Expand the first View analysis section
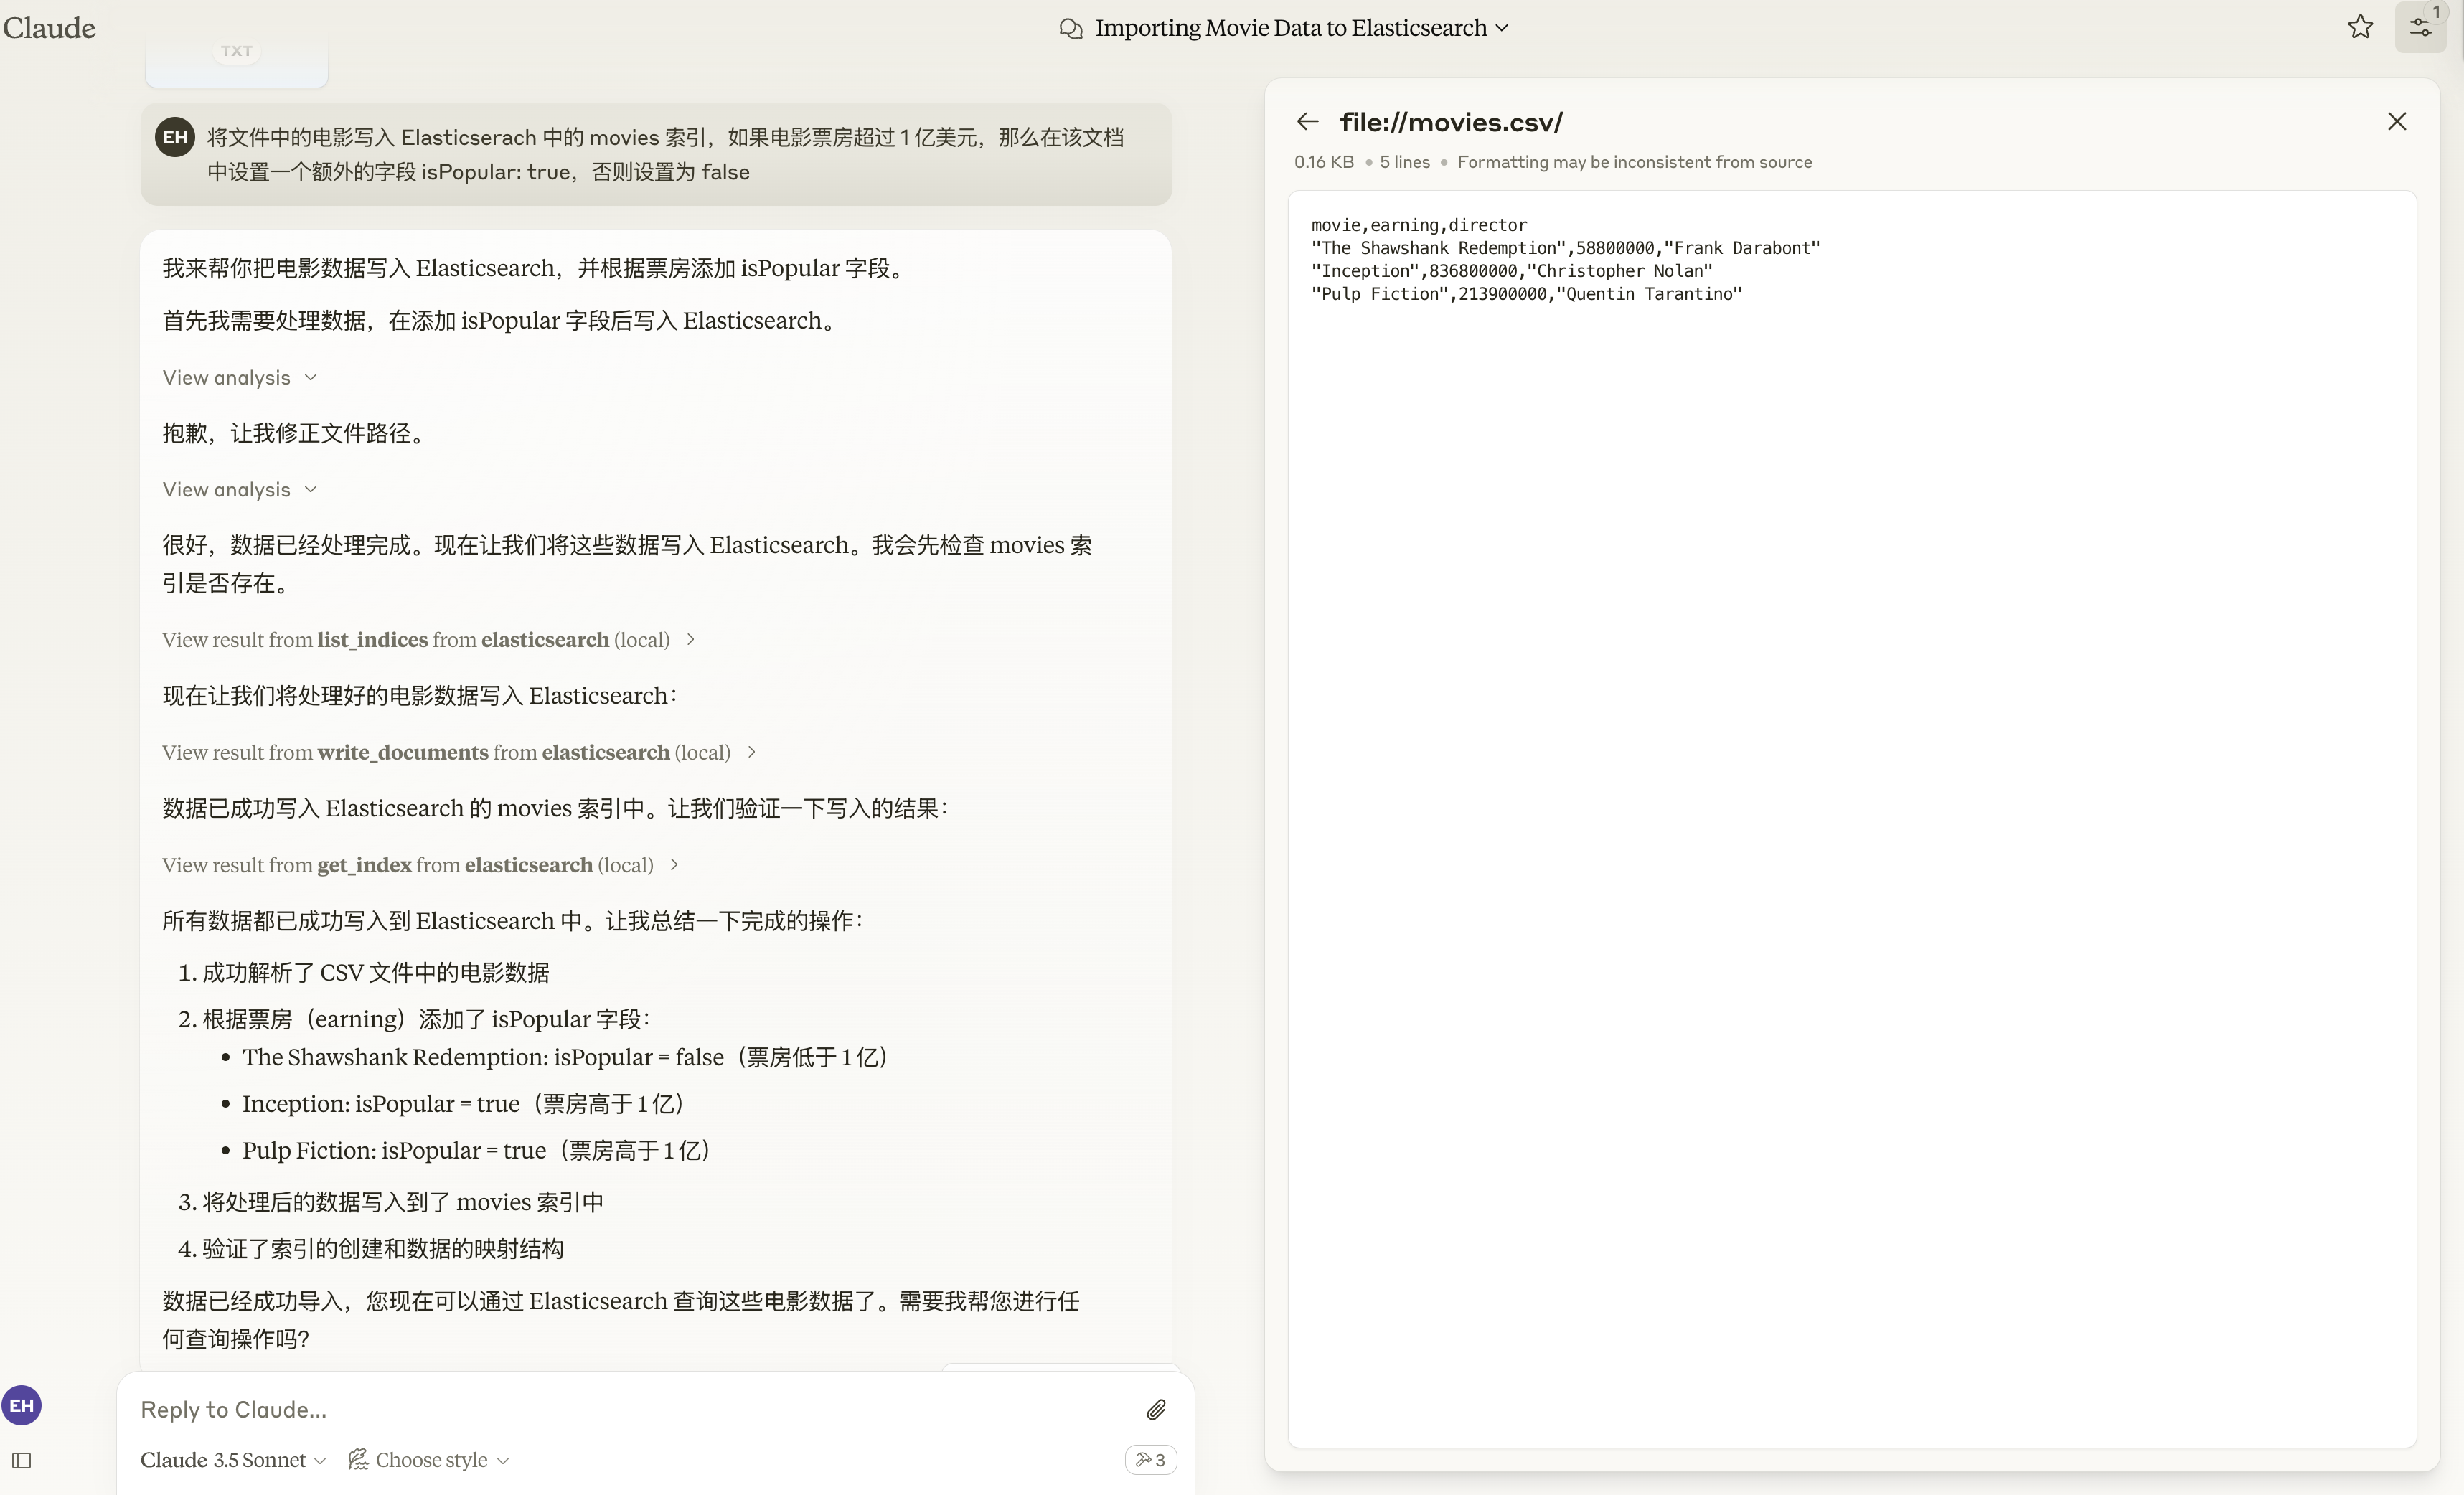 (240, 378)
